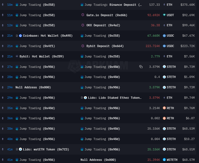This screenshot has width=199, height=163.
Task: Click the USD value $68.51M
Action: tap(189, 149)
